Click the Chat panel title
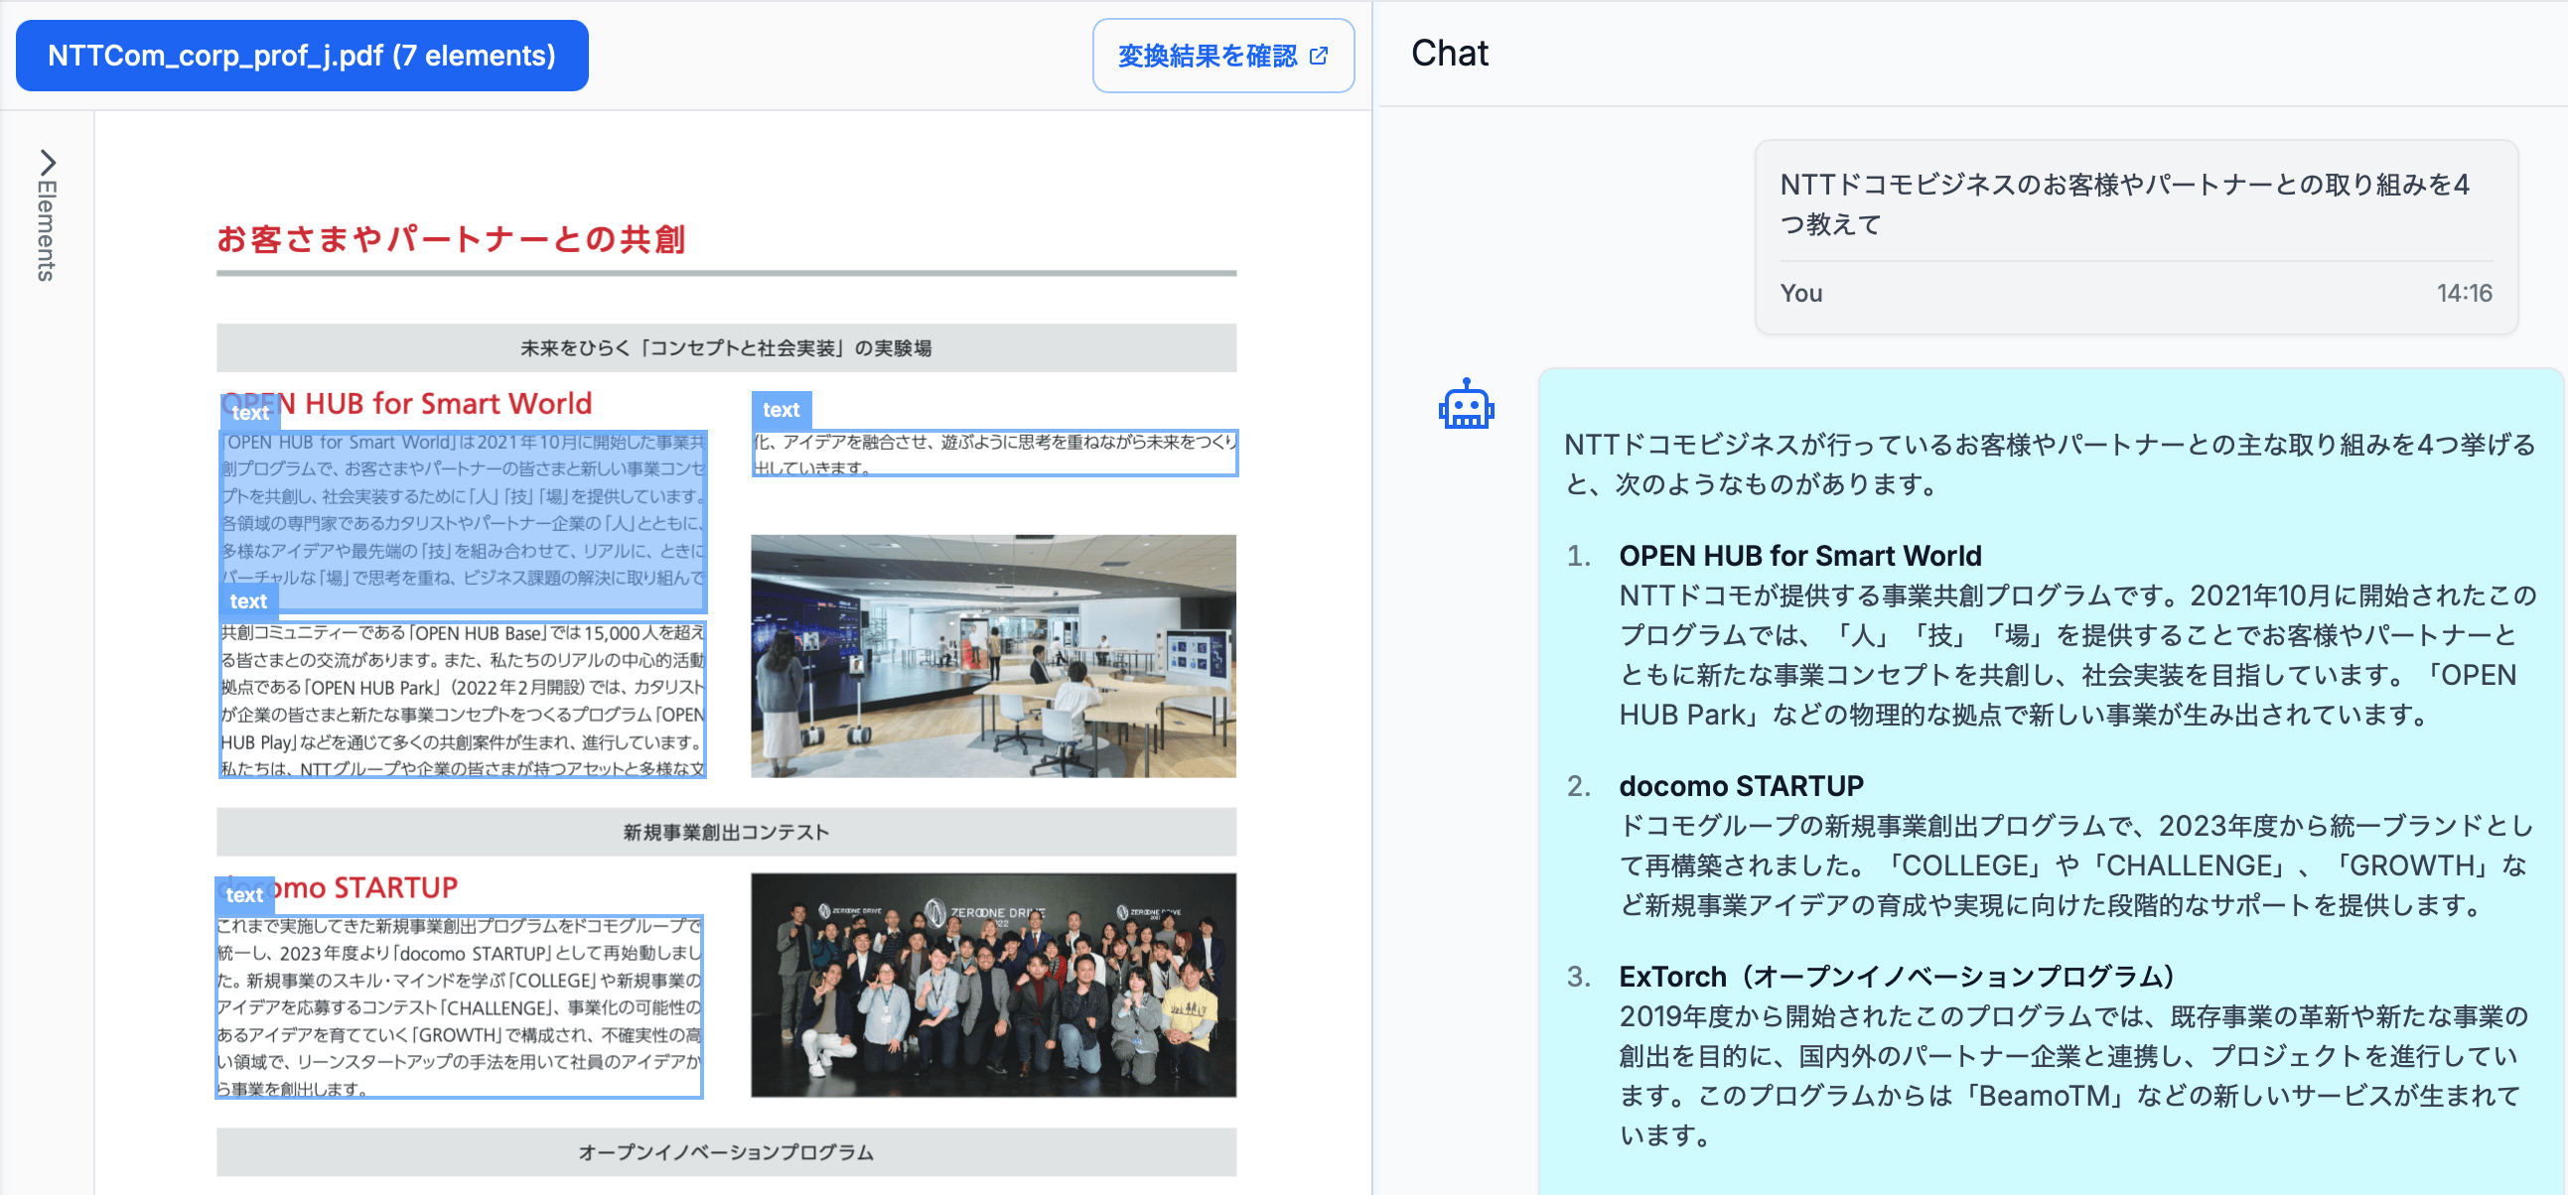The height and width of the screenshot is (1195, 2568). point(1450,53)
